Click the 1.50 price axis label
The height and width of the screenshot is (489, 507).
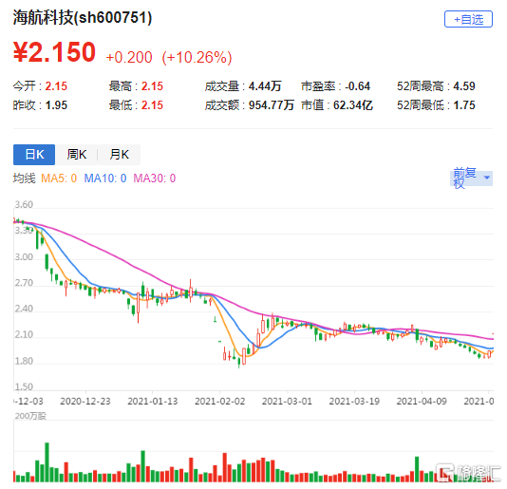(x=24, y=386)
